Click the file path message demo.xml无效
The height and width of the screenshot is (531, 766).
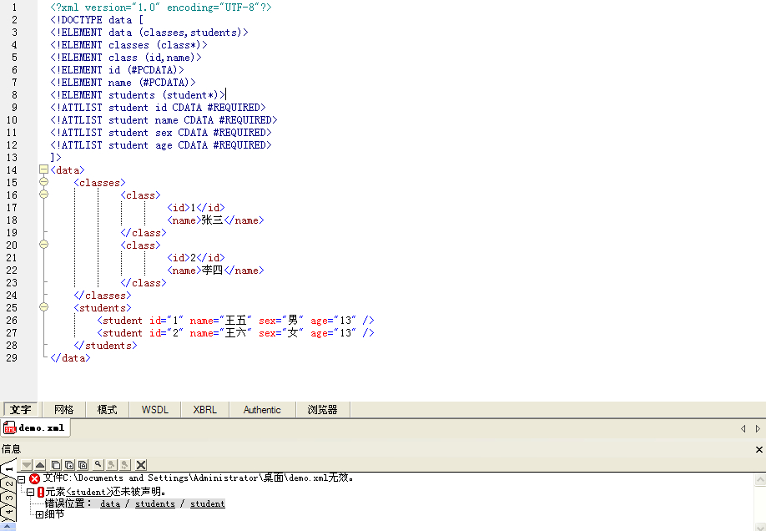(x=199, y=478)
